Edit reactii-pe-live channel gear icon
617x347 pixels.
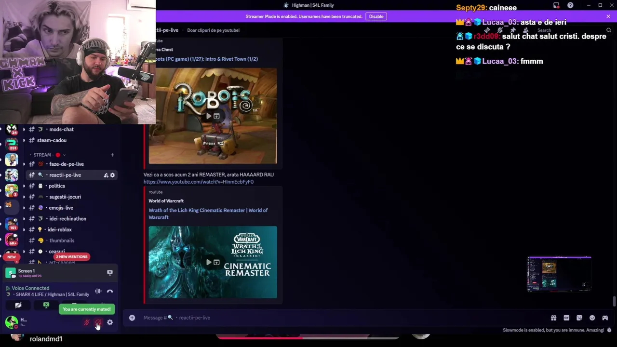click(x=112, y=175)
